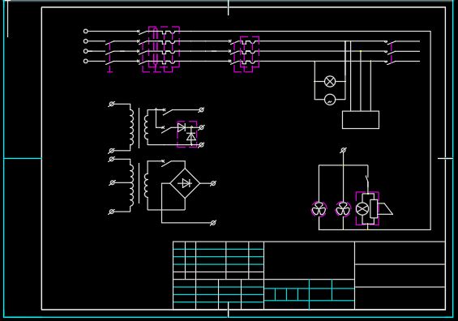
Task: Click the right fan motor symbol
Action: [x=343, y=209]
